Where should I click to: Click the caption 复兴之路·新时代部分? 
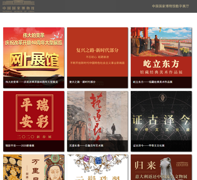click(x=82, y=82)
